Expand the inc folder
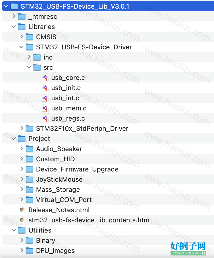The height and width of the screenshot is (258, 214). pyautogui.click(x=29, y=57)
